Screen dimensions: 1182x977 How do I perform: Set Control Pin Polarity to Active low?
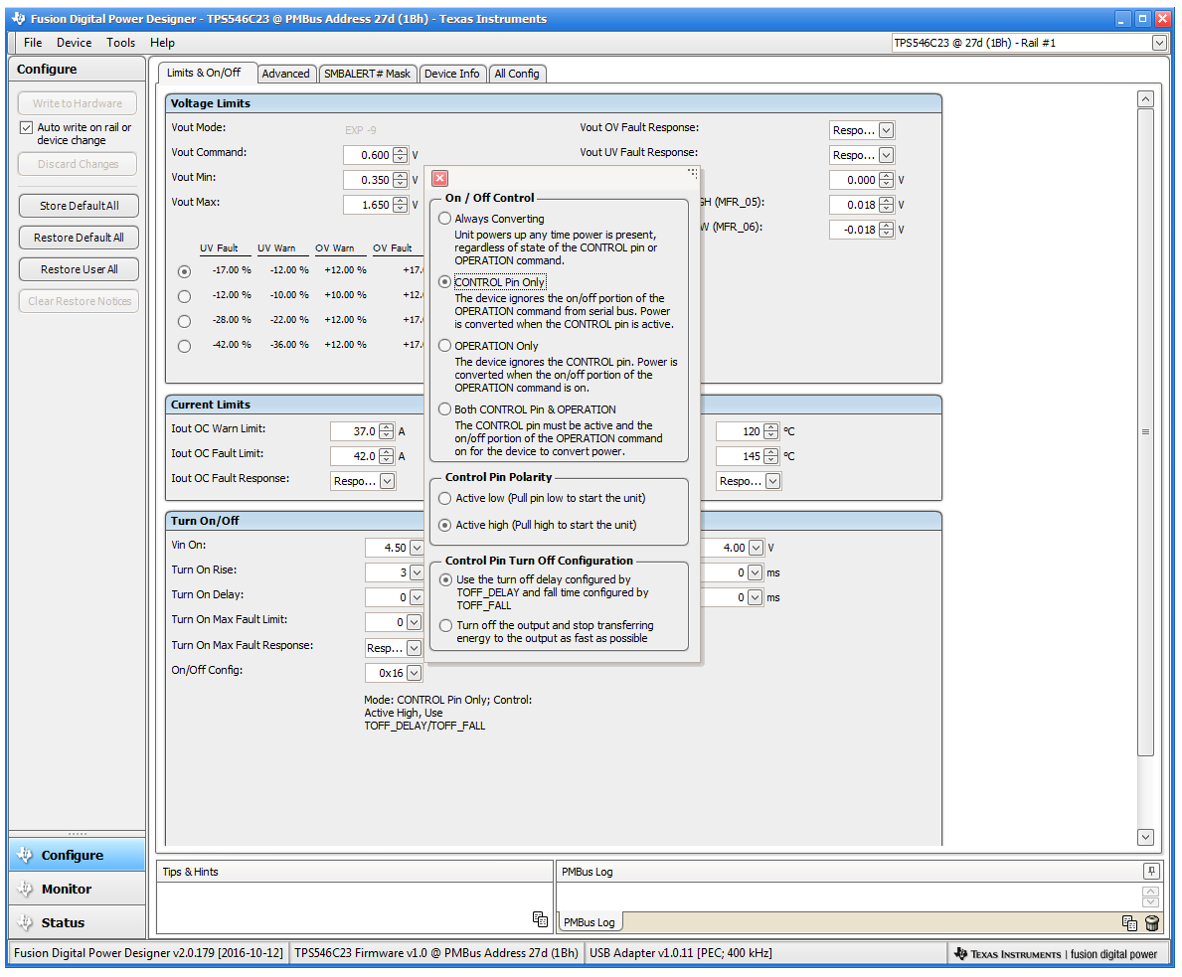[444, 498]
